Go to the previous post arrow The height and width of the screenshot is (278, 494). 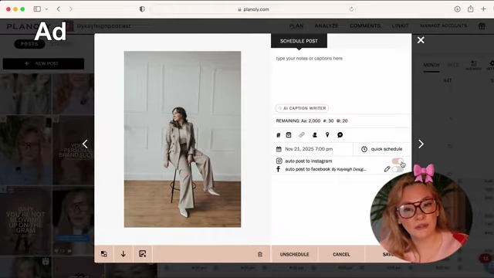pos(85,144)
